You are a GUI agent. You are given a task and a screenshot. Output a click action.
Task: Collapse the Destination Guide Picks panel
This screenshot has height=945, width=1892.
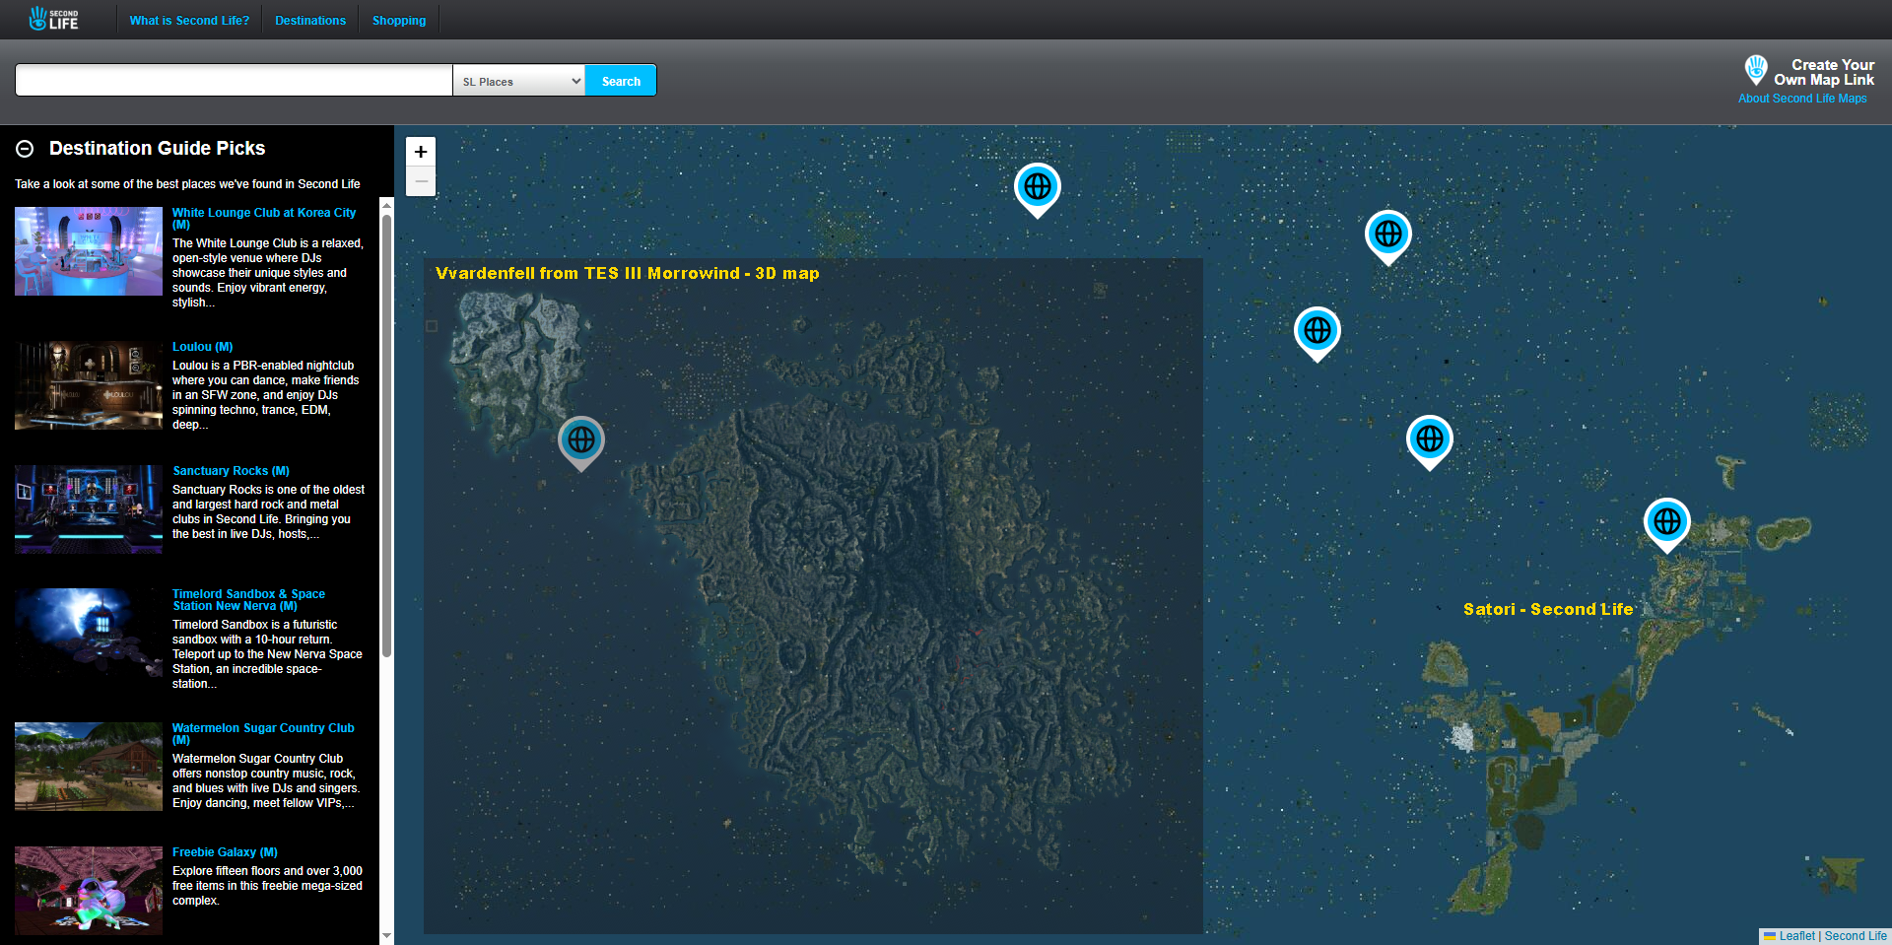click(x=26, y=149)
